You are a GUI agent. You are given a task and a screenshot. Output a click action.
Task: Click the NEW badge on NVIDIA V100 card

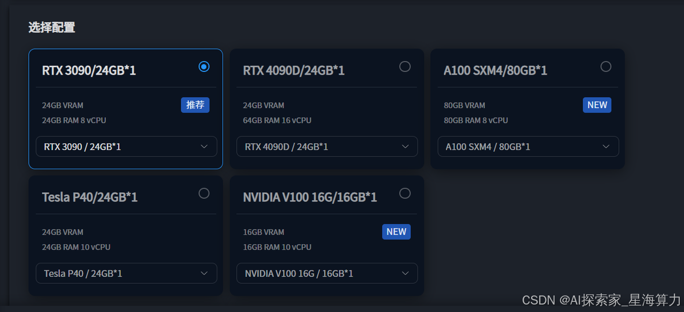pos(396,231)
